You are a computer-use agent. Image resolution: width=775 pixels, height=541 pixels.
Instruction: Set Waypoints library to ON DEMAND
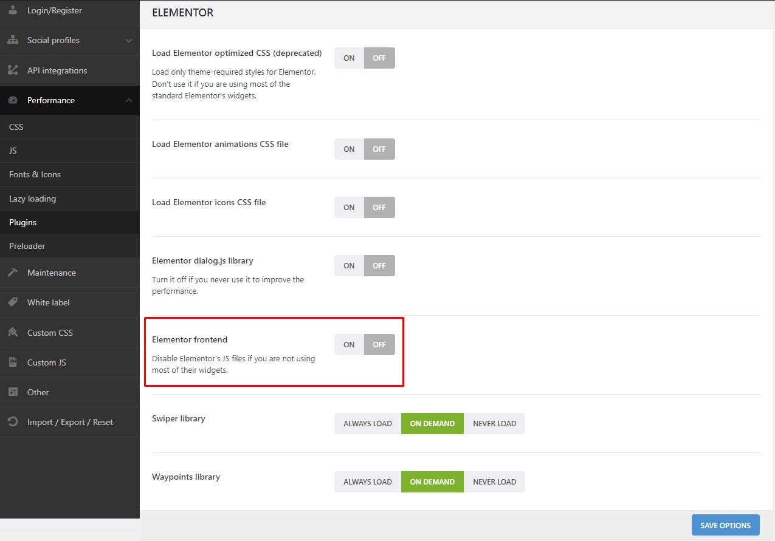pos(432,482)
